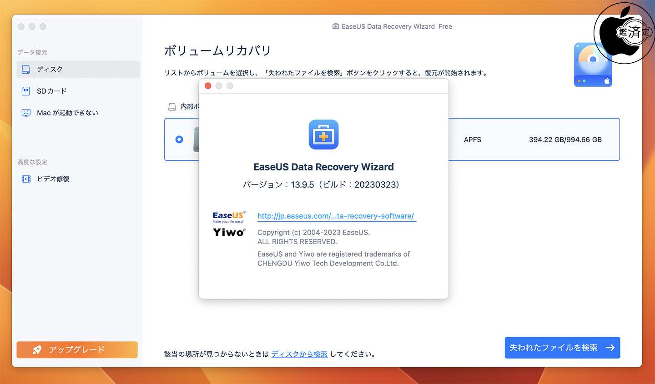655x384 pixels.
Task: Click the sad Mac monitor icon
Action: [26, 113]
